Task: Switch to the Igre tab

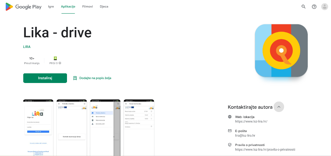Action: (x=51, y=6)
